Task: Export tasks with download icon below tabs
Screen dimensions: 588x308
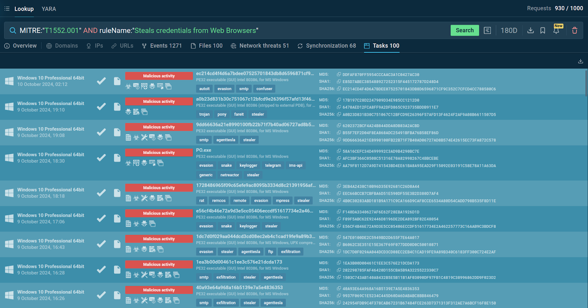Action: [580, 61]
